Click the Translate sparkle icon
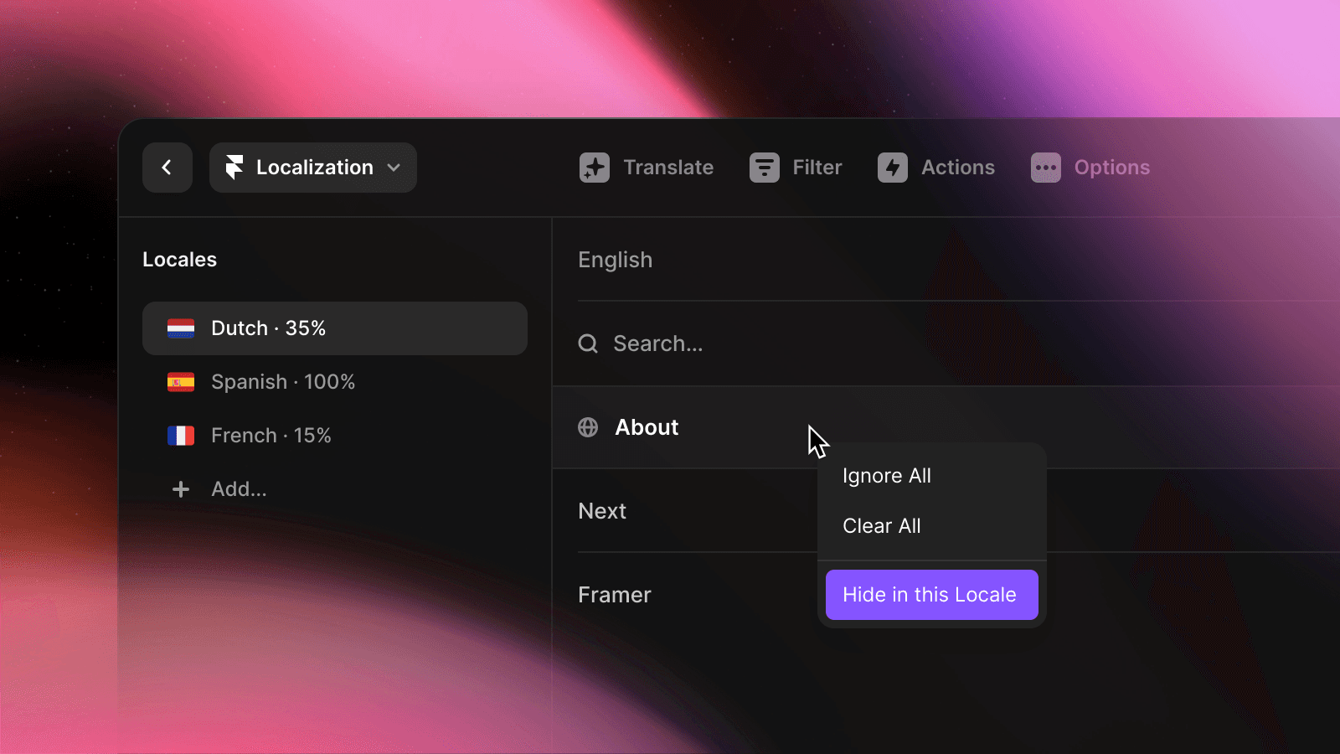Viewport: 1340px width, 754px height. (595, 168)
